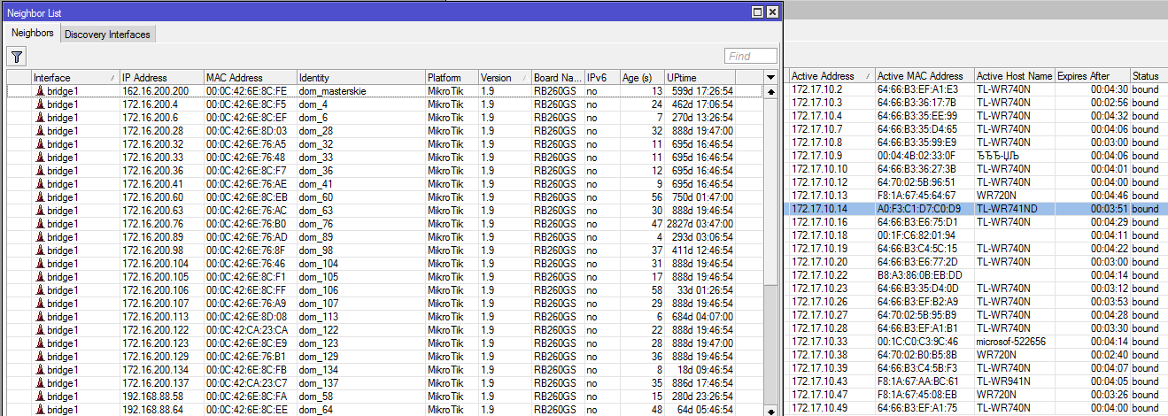Sort by the MAC Address column header

(x=249, y=78)
